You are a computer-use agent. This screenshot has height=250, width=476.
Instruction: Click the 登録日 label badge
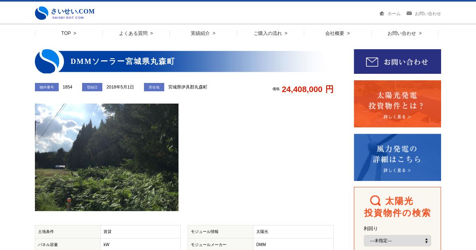pyautogui.click(x=92, y=87)
